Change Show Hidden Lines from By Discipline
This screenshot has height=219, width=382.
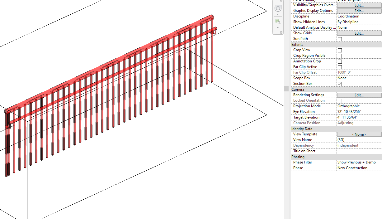click(x=359, y=22)
